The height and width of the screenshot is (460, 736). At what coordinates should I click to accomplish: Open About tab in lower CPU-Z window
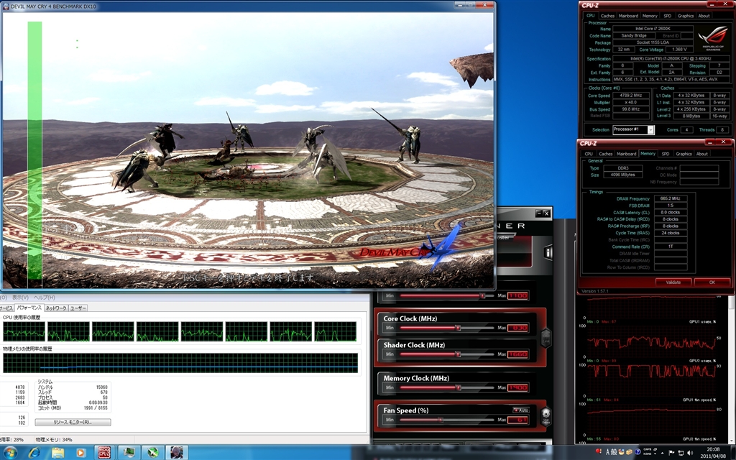click(x=701, y=154)
